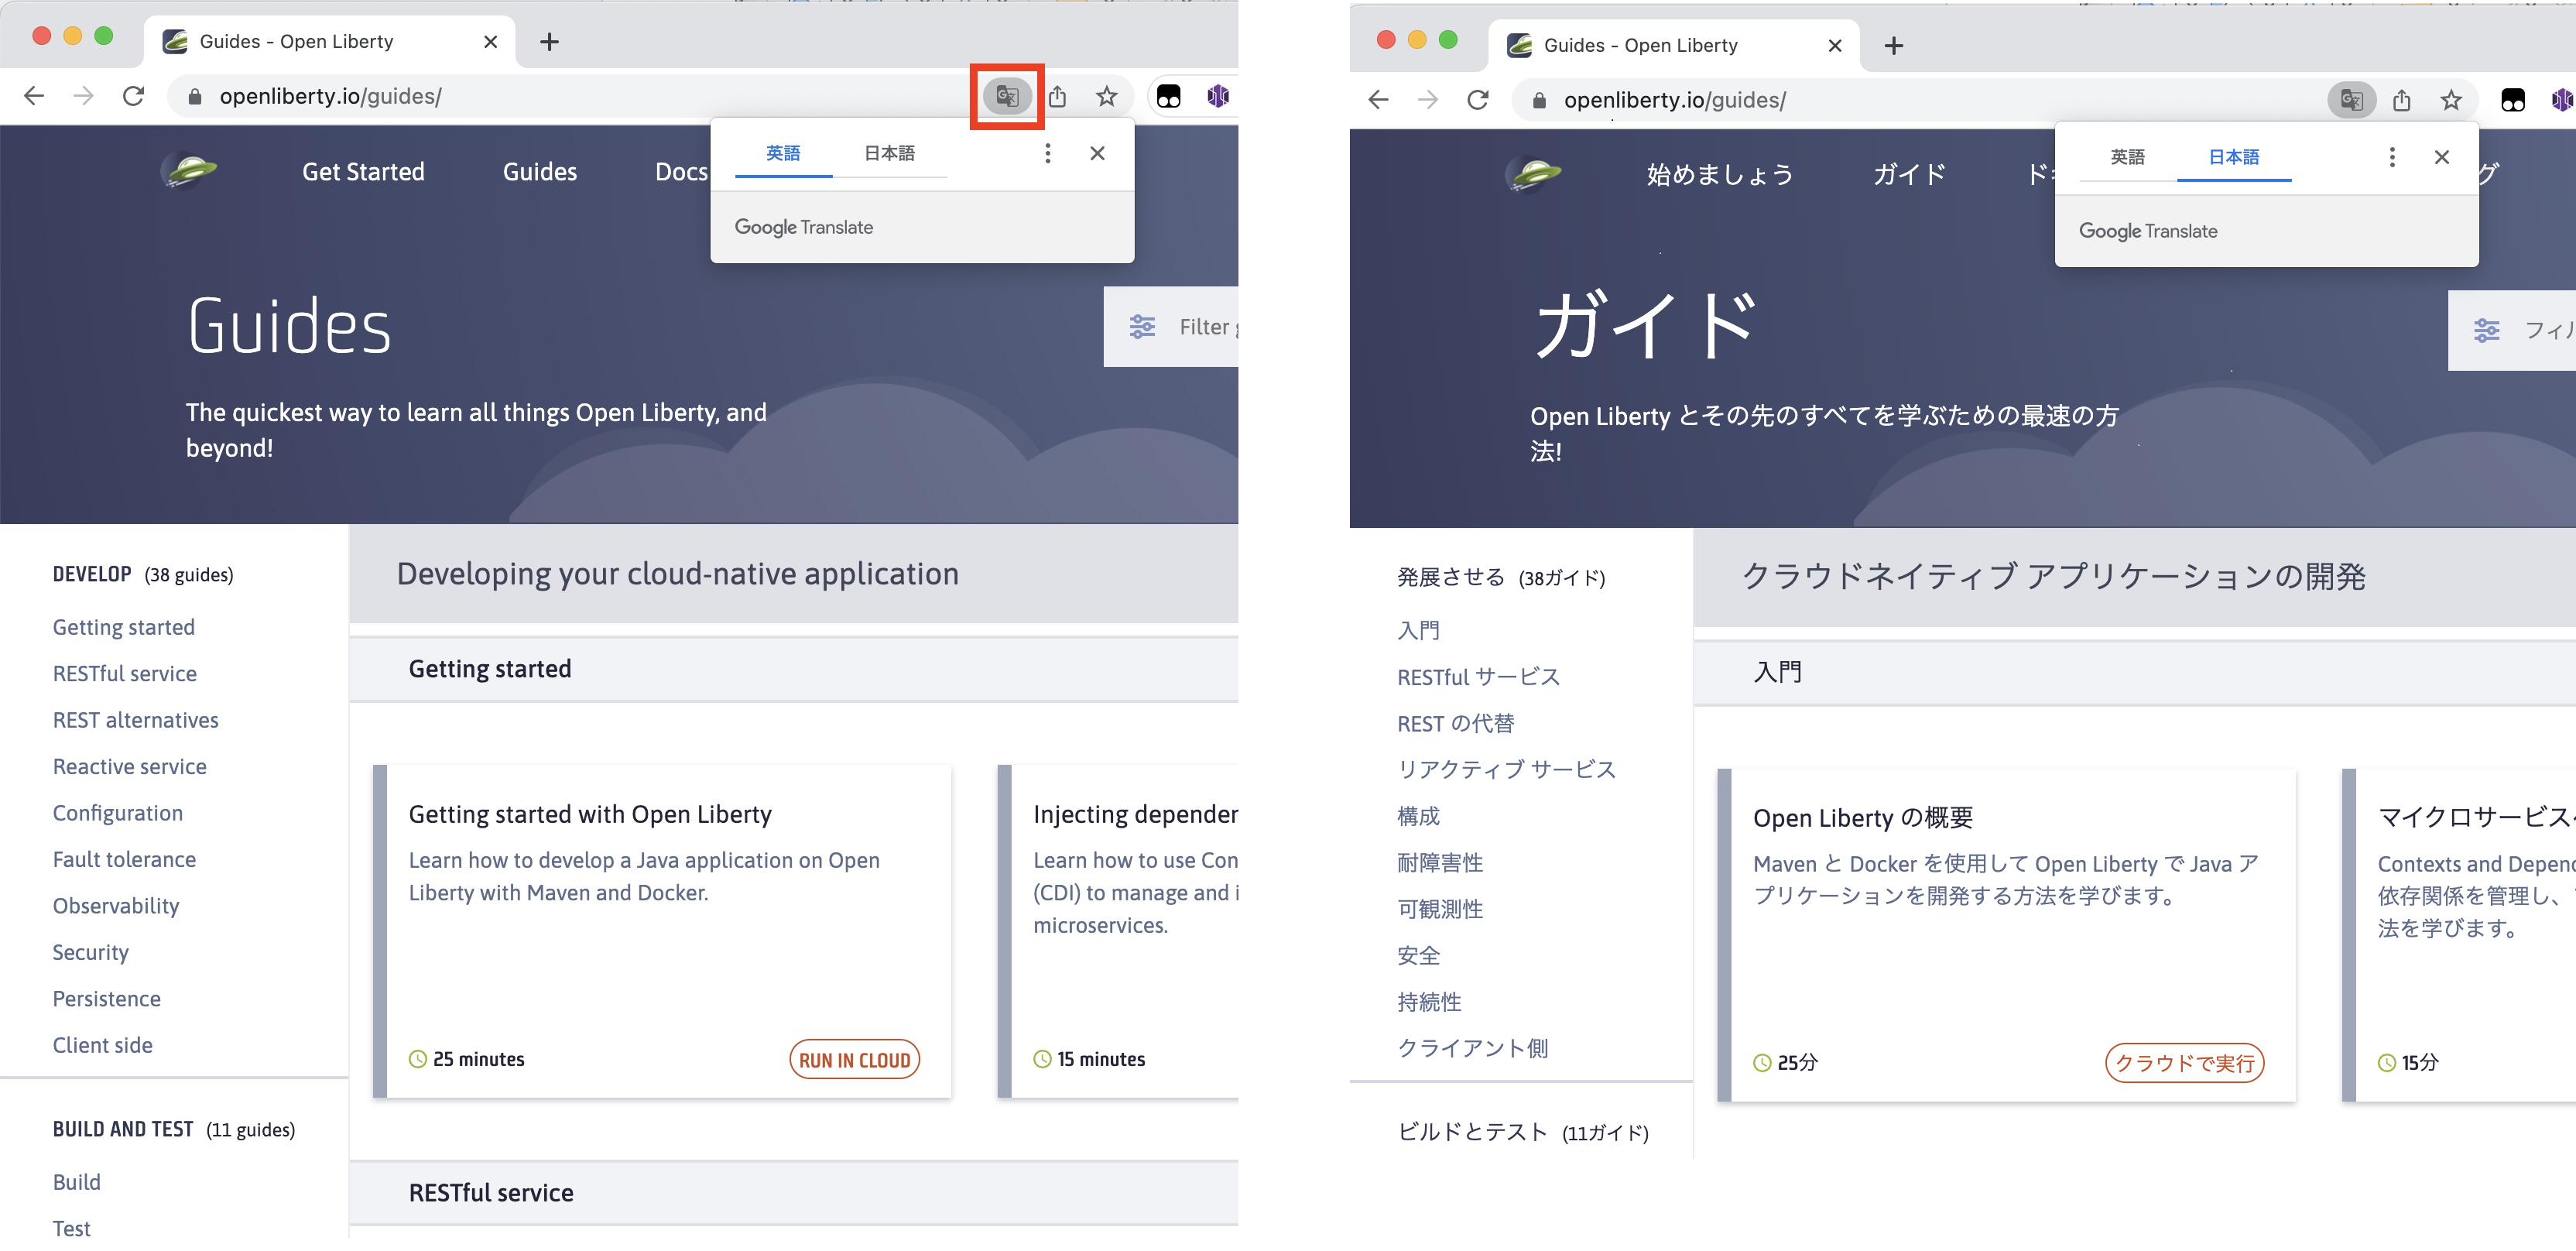Reload the page in left browser

pyautogui.click(x=133, y=96)
